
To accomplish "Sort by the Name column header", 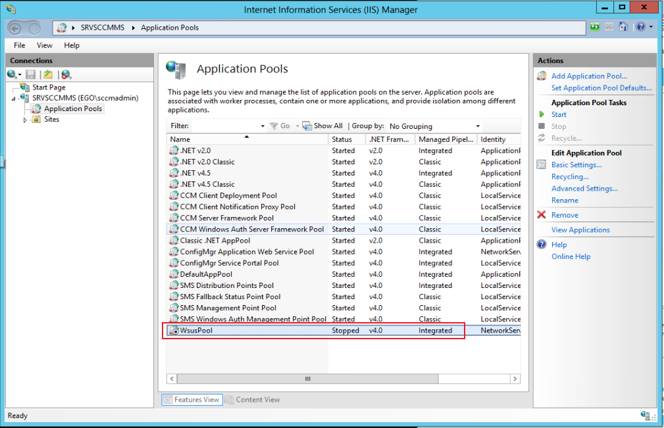I will (x=247, y=139).
